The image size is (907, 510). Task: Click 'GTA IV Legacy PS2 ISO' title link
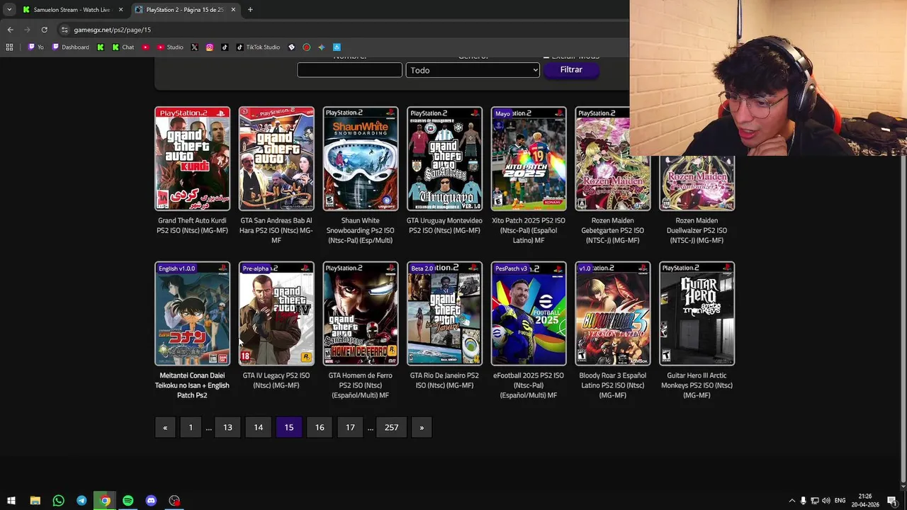[276, 380]
